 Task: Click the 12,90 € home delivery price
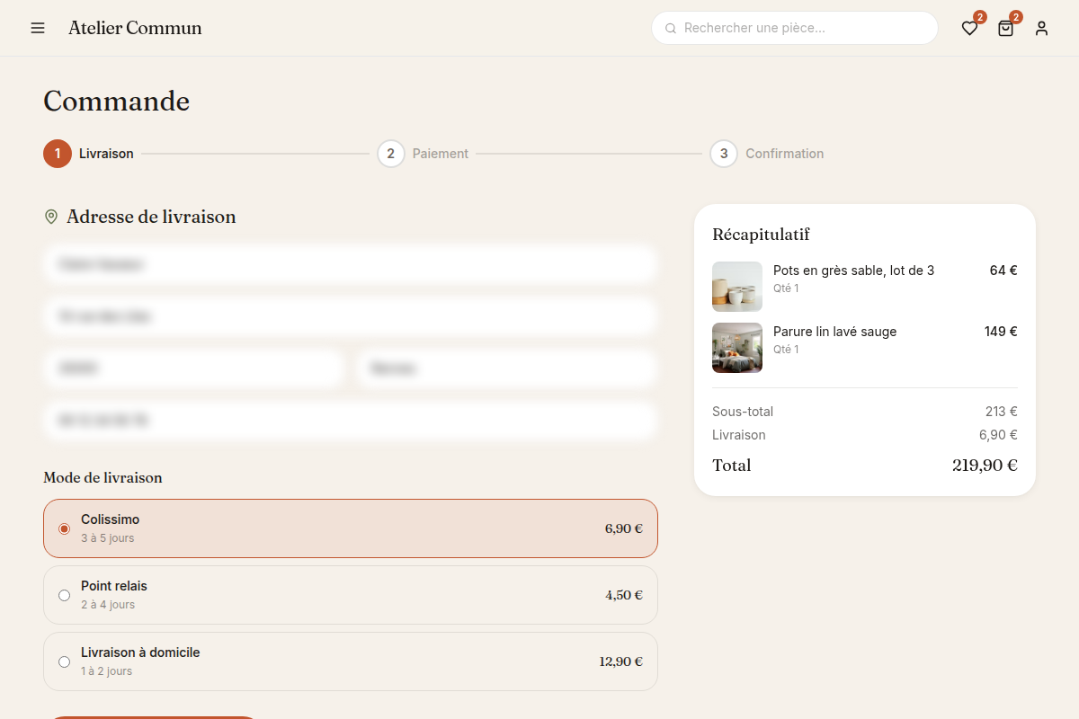tap(621, 661)
